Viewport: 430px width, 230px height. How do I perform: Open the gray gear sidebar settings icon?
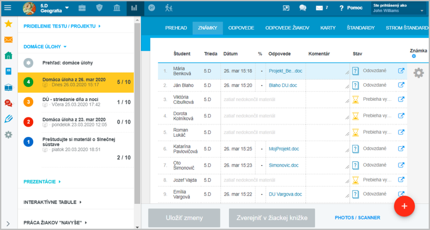coord(9,135)
